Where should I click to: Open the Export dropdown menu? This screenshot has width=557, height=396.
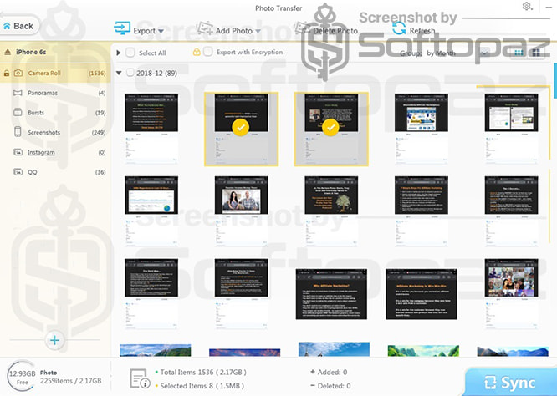pos(161,31)
